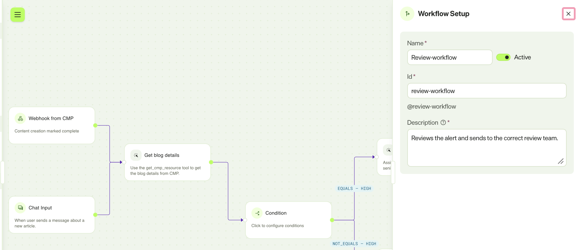Click the Get blog details sparkle icon
578x250 pixels.
coord(136,155)
